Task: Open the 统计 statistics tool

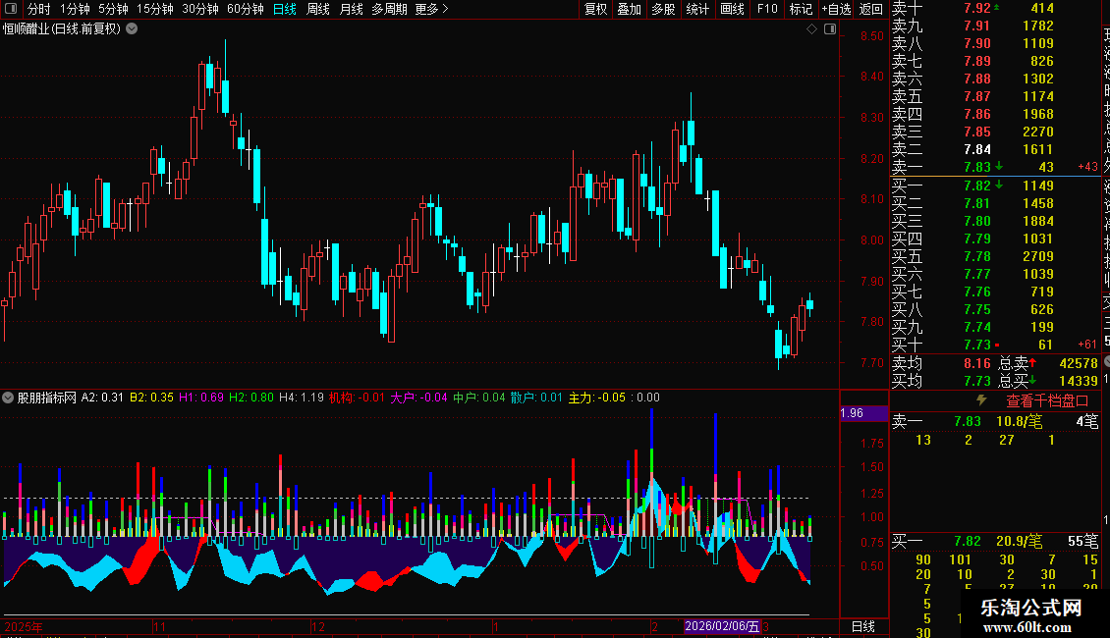Action: [697, 9]
